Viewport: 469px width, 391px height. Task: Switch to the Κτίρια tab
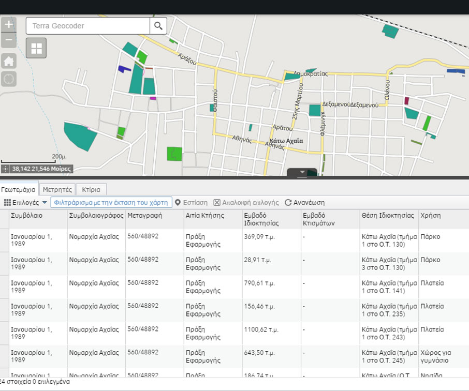tap(91, 189)
